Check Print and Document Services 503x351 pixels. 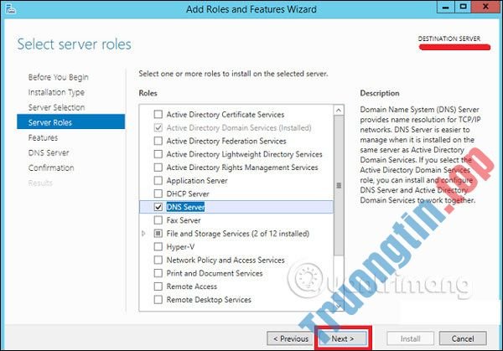pos(158,273)
